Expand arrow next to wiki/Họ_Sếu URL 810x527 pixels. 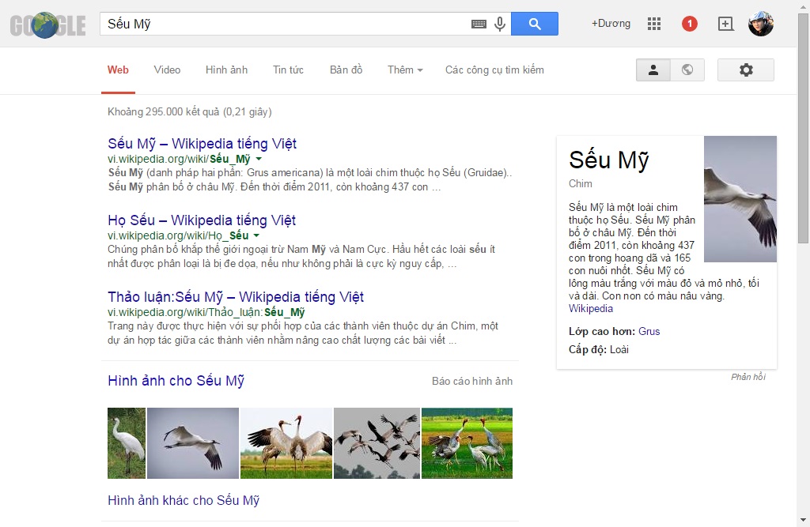click(256, 236)
